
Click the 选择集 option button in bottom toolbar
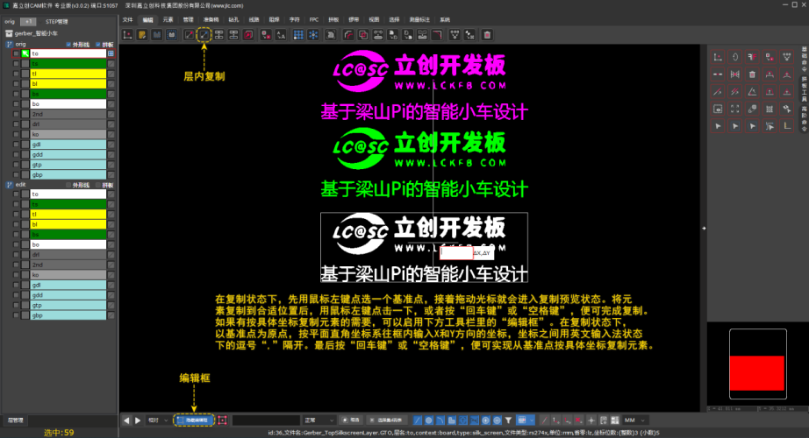(x=386, y=420)
